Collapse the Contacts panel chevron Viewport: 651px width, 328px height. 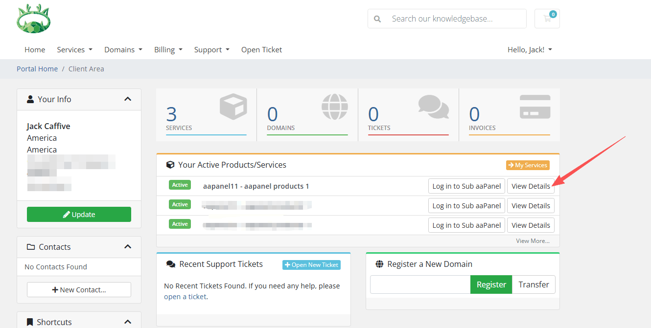tap(128, 247)
